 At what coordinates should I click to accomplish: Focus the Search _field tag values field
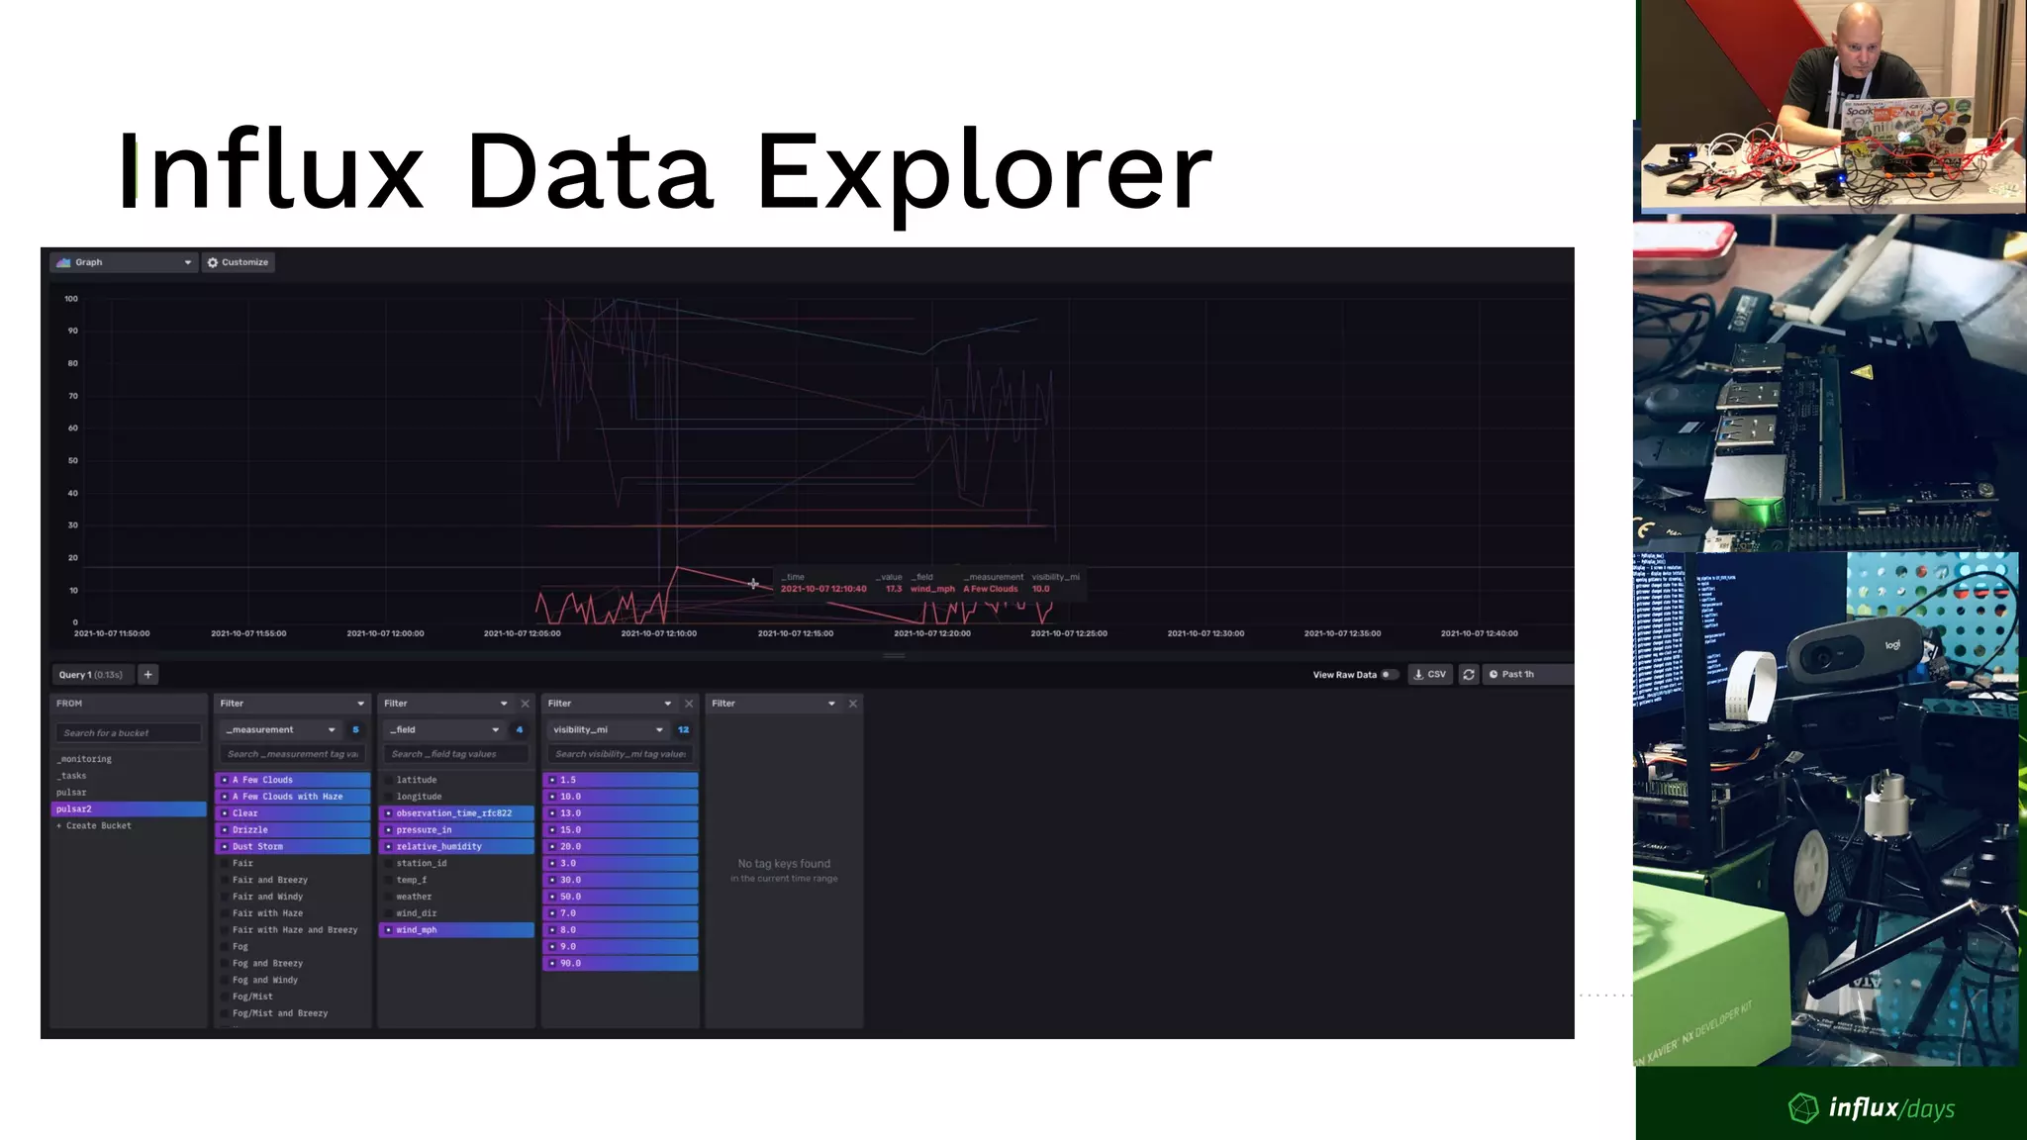(x=456, y=754)
